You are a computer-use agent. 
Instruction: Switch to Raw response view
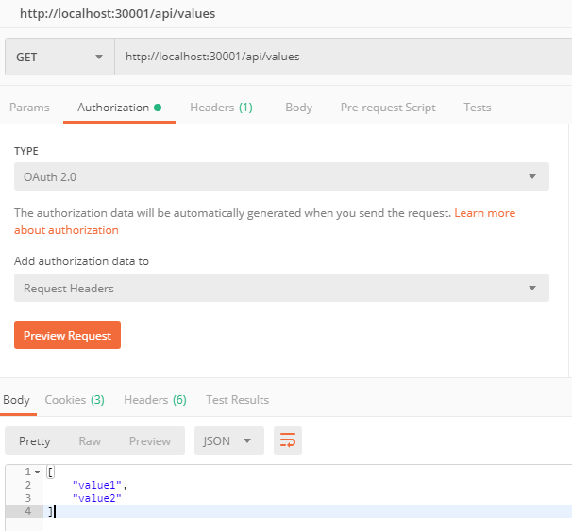[x=90, y=441]
